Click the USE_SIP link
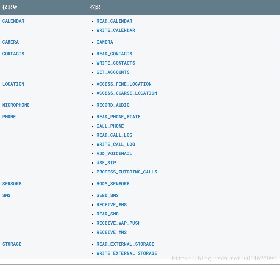The image size is (280, 265). coord(106,163)
